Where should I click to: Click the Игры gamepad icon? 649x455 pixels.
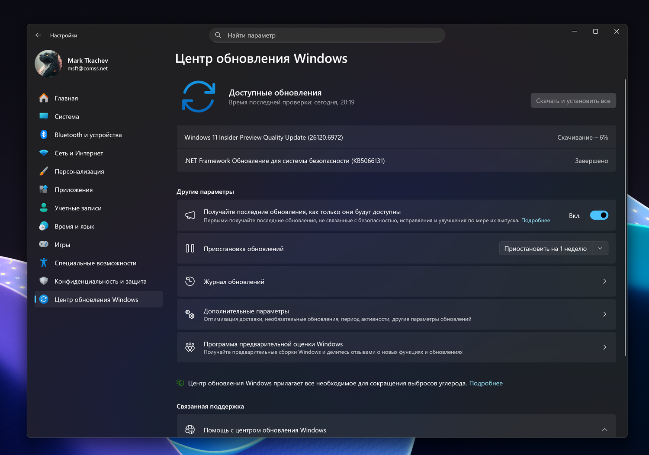[44, 244]
